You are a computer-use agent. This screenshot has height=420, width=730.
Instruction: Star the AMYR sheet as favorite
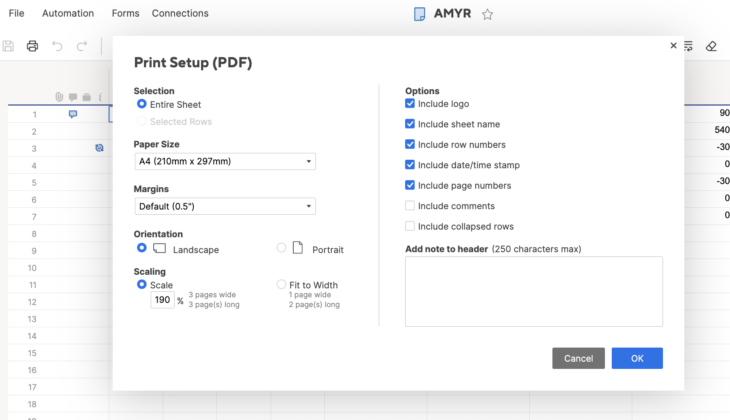(x=488, y=14)
